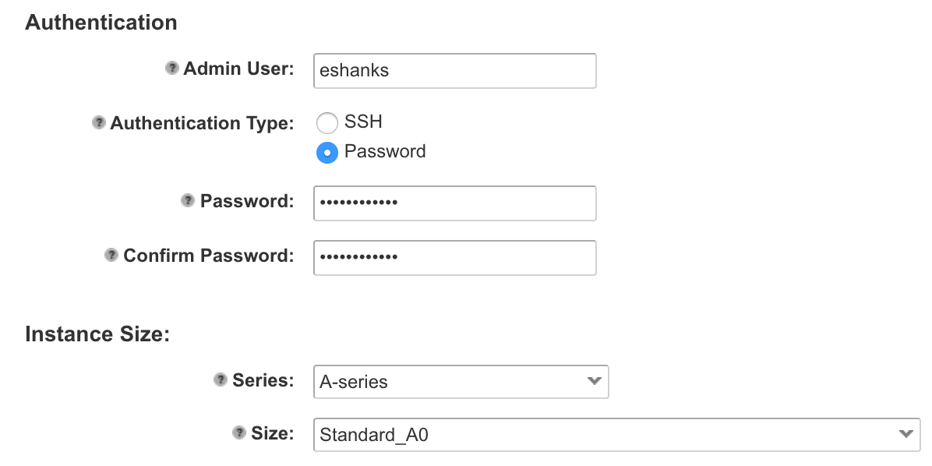Viewport: 932px width, 466px height.
Task: Choose the Password authentication radio button
Action: tap(327, 152)
